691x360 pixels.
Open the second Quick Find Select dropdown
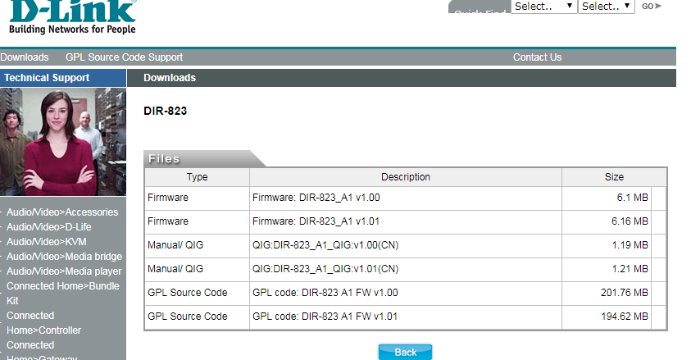point(606,7)
